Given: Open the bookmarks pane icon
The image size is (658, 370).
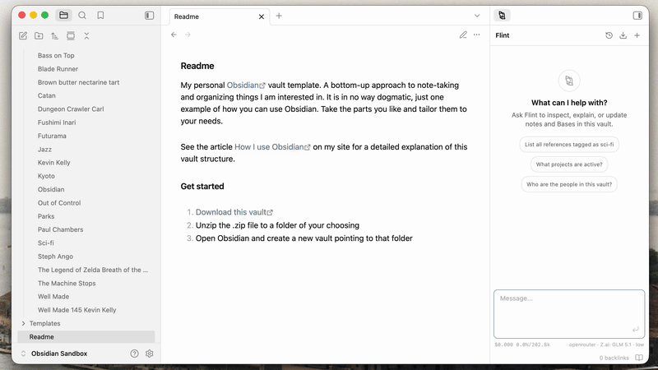Looking at the screenshot, I should (x=100, y=16).
